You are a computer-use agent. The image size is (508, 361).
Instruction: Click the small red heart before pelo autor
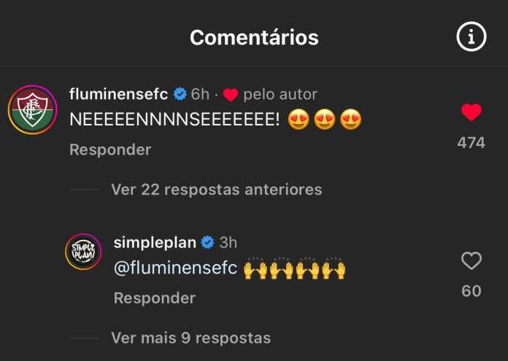(x=231, y=95)
